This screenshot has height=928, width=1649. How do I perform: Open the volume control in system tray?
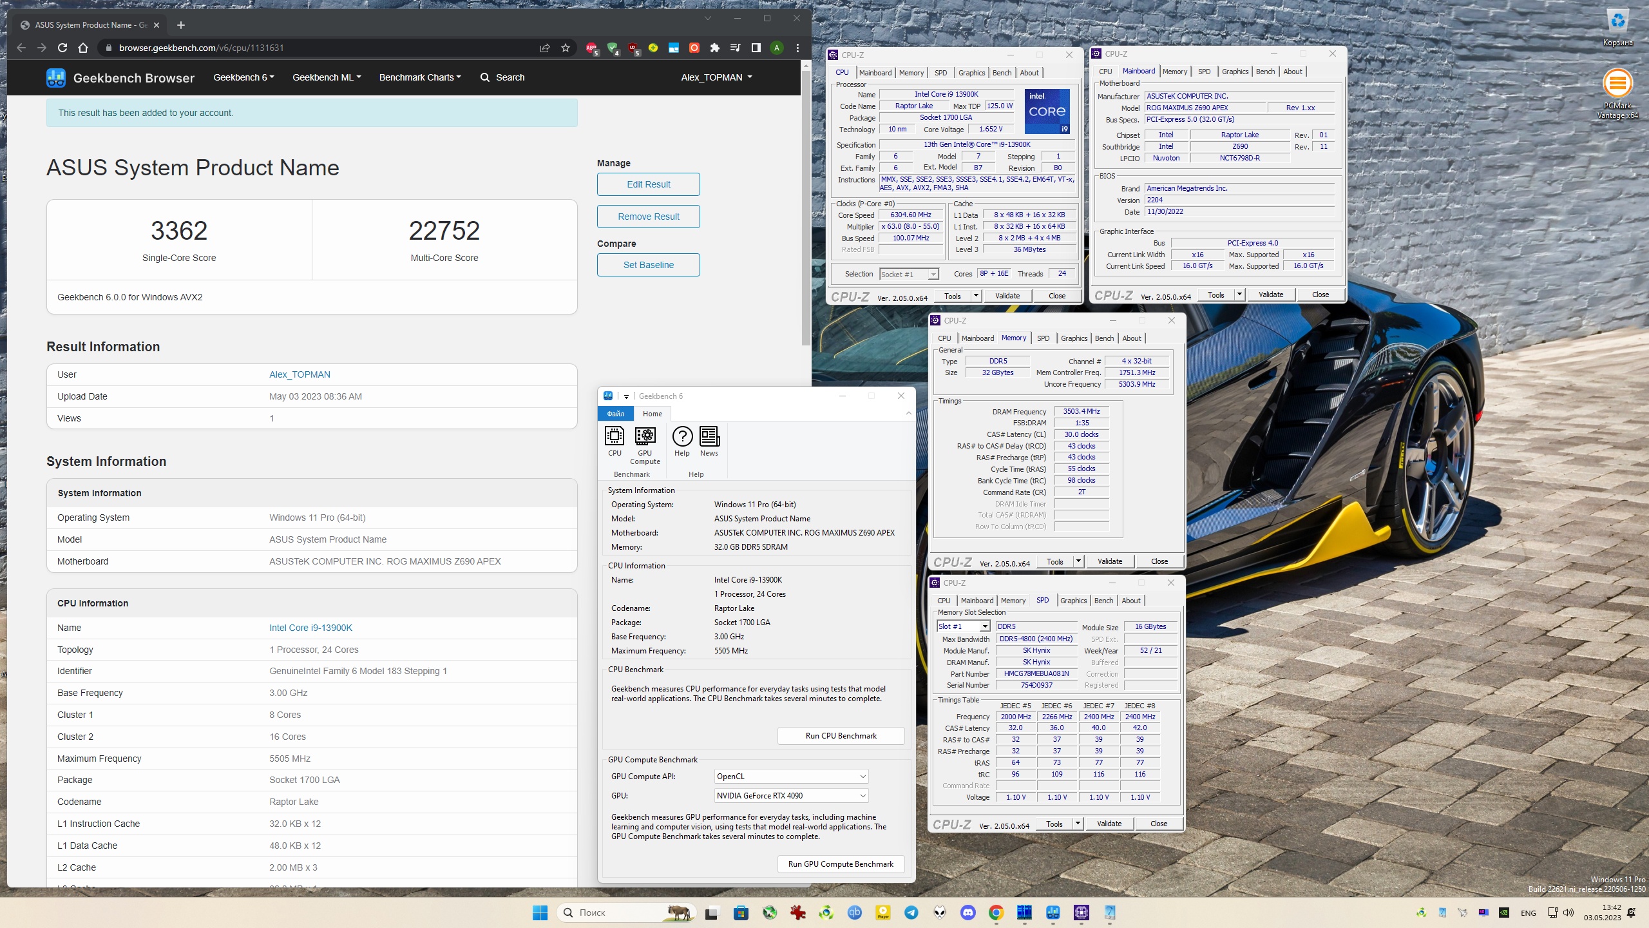[x=1569, y=913]
